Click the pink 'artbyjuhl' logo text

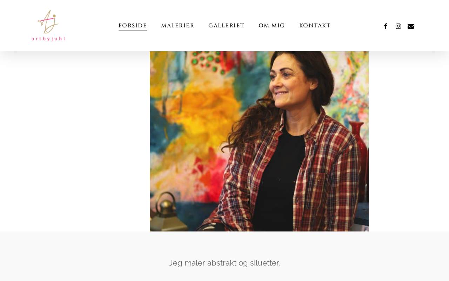click(48, 39)
